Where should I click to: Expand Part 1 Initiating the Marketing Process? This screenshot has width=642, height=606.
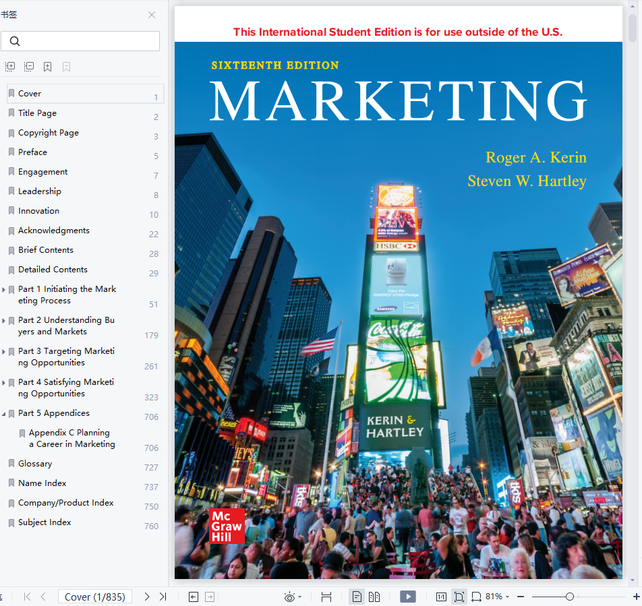pos(3,289)
